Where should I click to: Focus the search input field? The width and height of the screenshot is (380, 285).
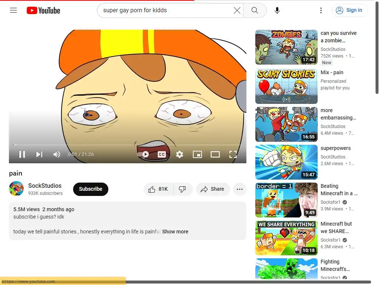(167, 10)
